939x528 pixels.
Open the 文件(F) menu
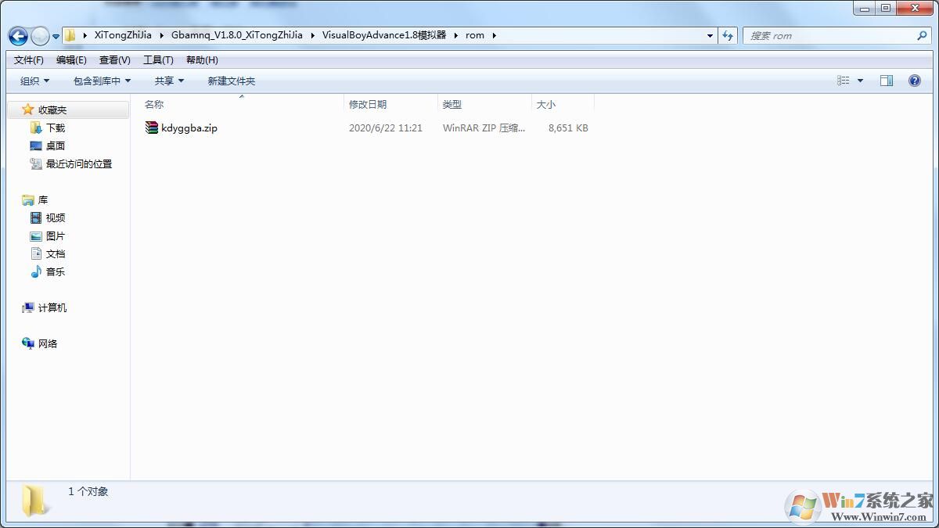click(x=29, y=60)
